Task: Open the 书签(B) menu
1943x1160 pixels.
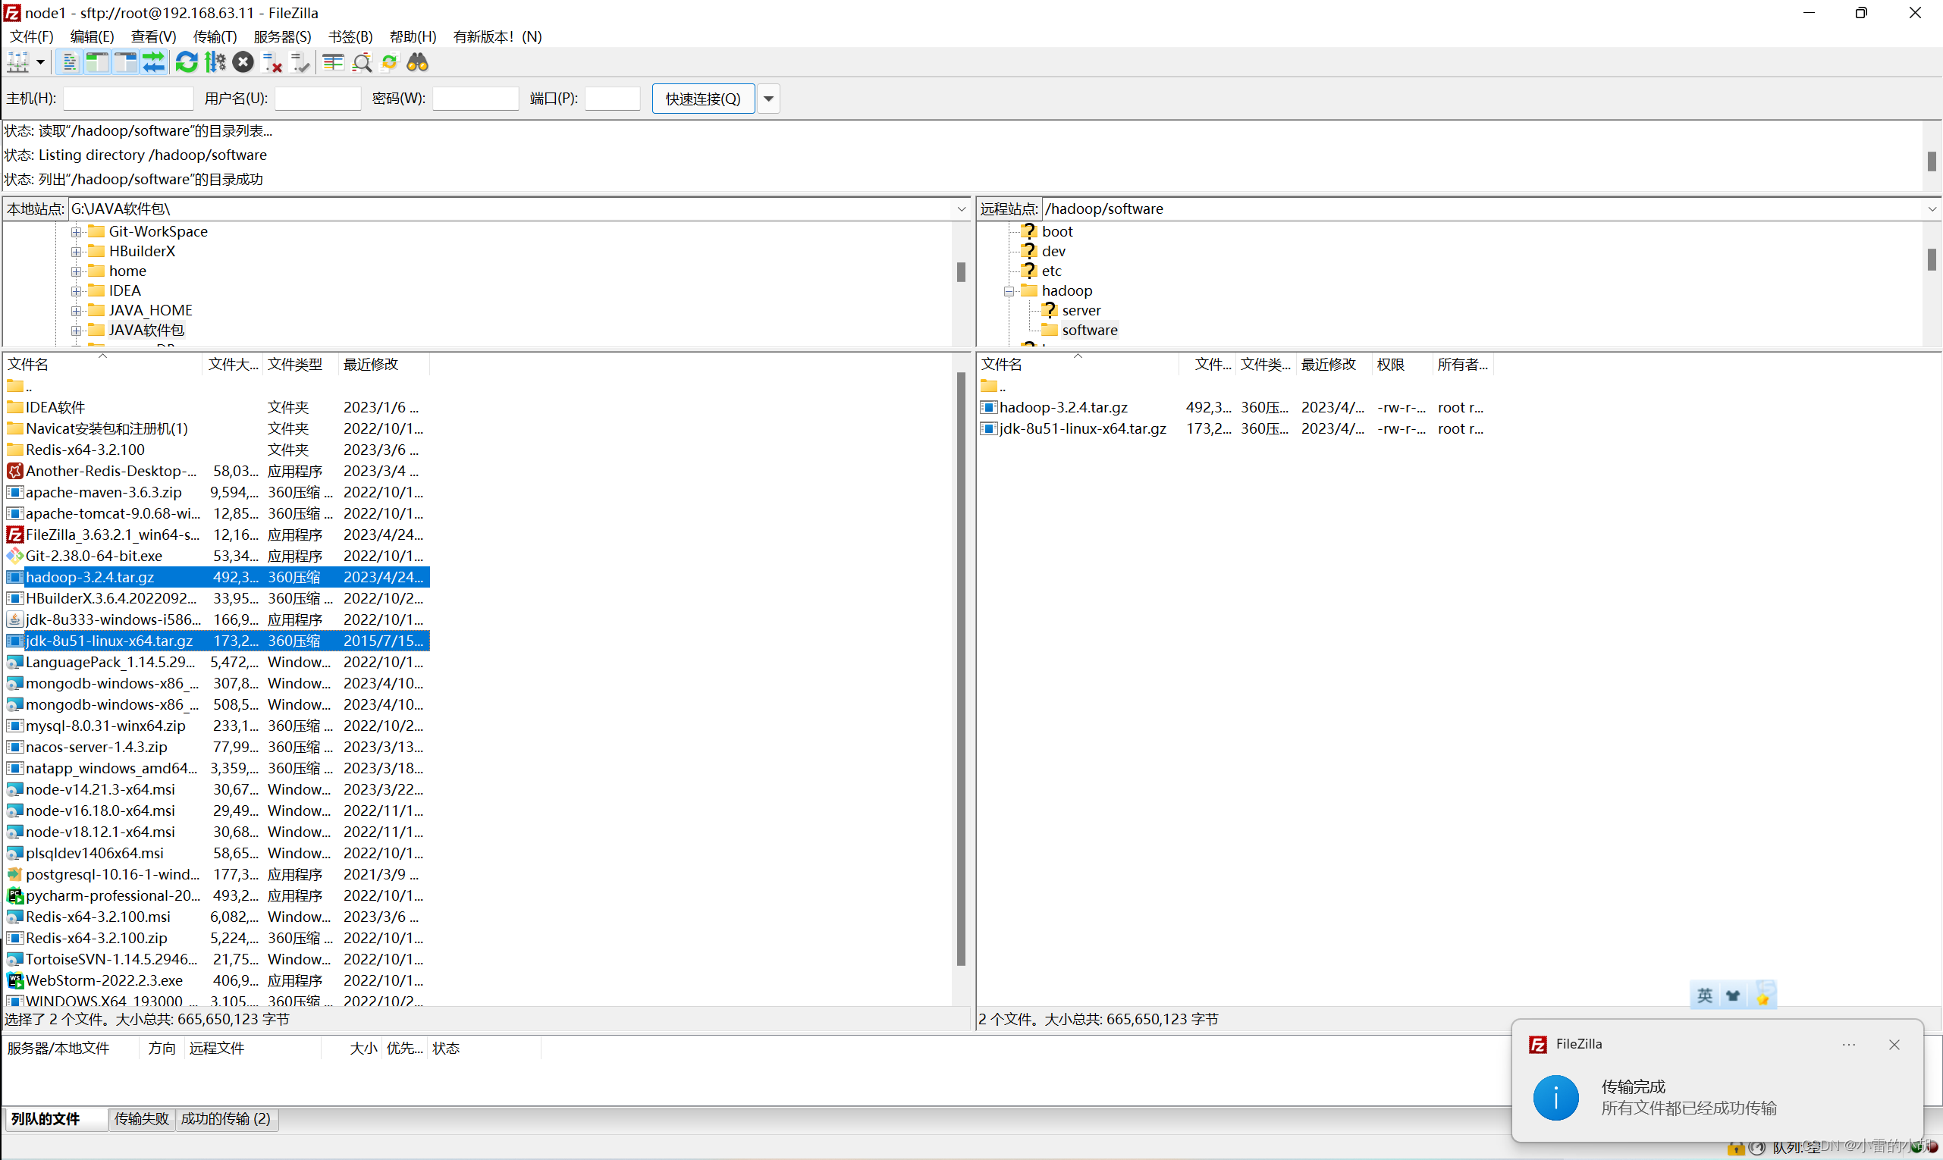Action: (350, 36)
